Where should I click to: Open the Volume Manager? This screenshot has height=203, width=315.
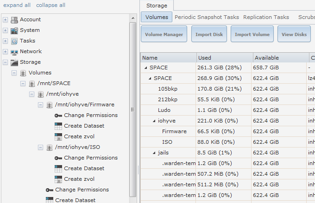[164, 34]
